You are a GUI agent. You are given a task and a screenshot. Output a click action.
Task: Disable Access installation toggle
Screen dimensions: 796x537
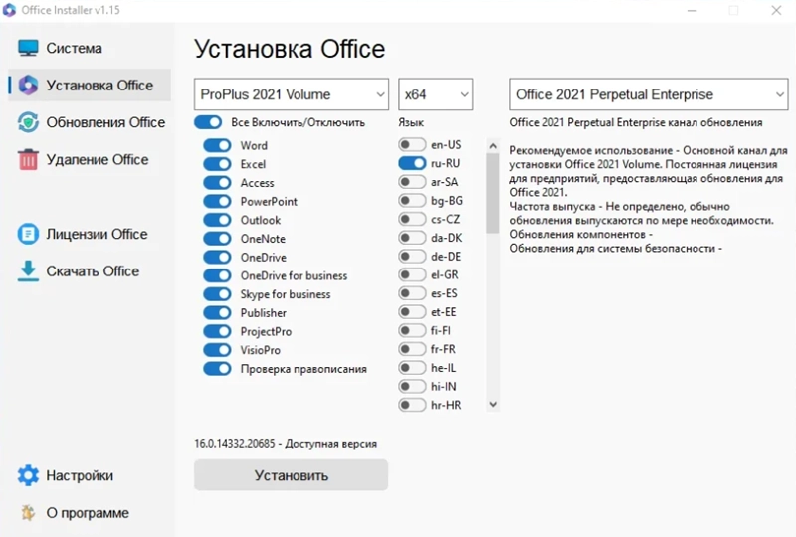pyautogui.click(x=217, y=183)
